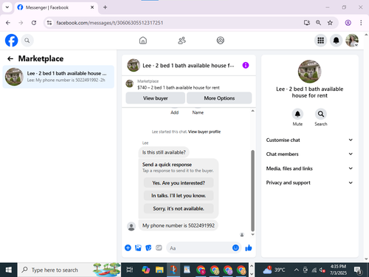This screenshot has height=277, width=369.
Task: Open a new browser tab
Action: 105,7
